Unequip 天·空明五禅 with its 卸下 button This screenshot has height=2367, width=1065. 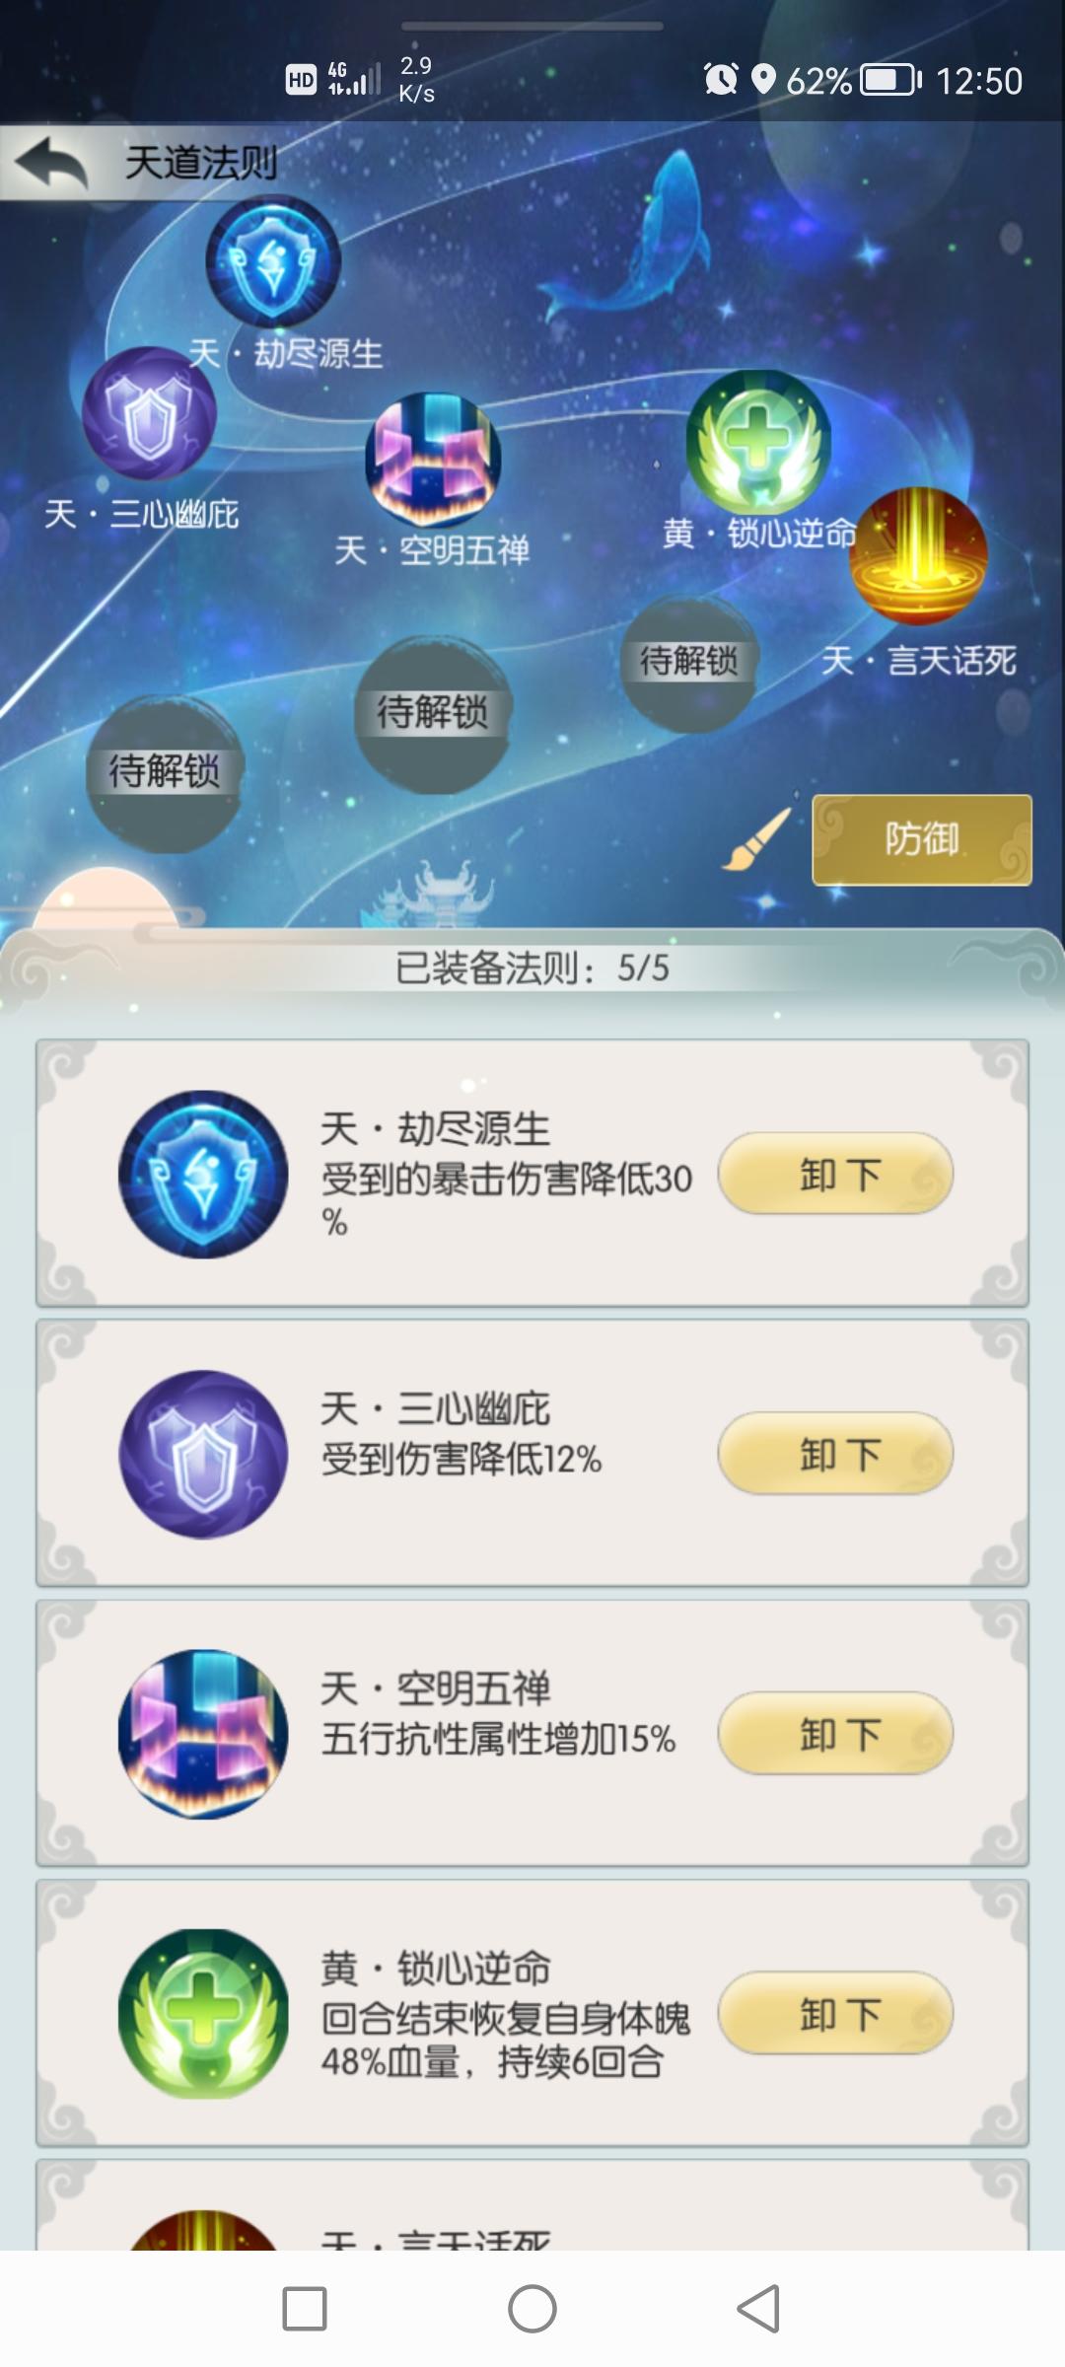tap(835, 1735)
